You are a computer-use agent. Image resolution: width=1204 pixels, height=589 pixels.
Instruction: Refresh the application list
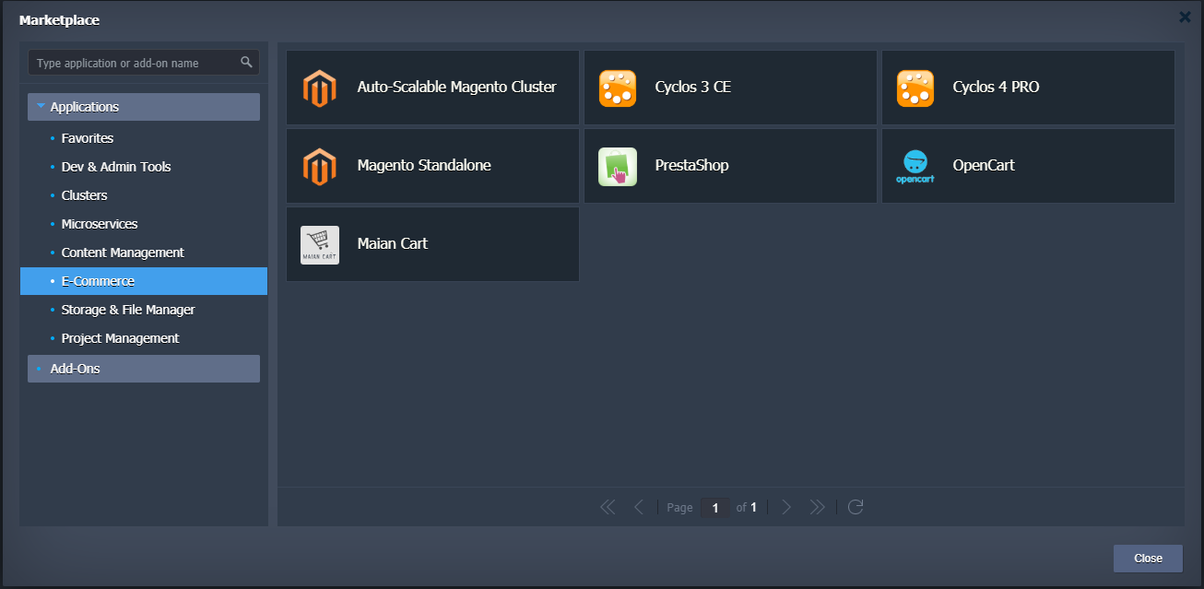pos(856,507)
